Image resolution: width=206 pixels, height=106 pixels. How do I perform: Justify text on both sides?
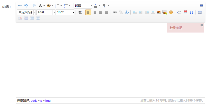click(106, 12)
